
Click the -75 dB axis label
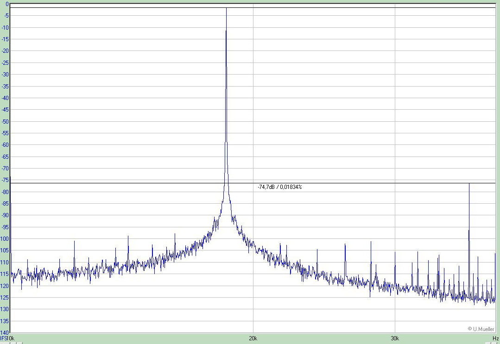click(6, 180)
